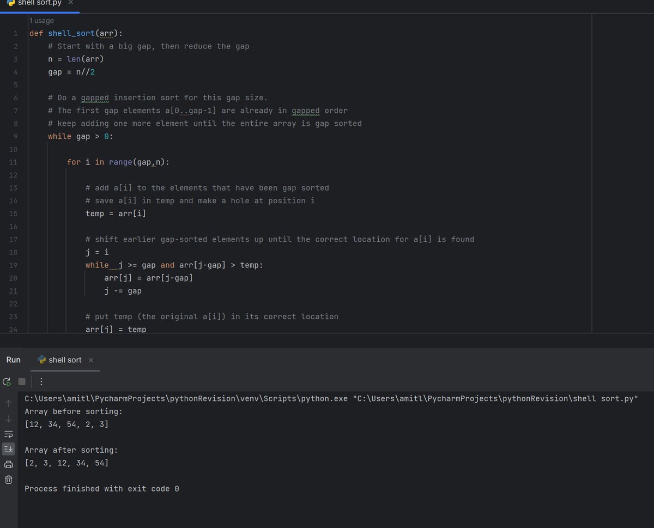Click the Python file icon on the editor tab
Image resolution: width=654 pixels, height=528 pixels.
coord(10,3)
